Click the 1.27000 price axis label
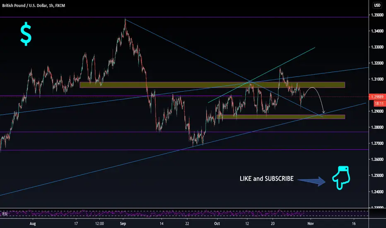This screenshot has width=386, height=228. 377,143
